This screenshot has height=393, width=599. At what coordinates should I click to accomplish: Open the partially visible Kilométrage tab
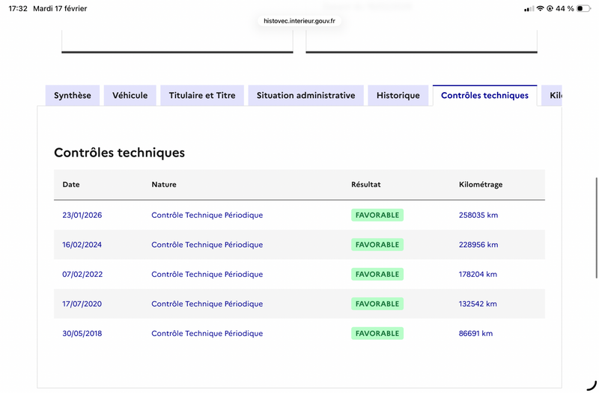click(553, 96)
